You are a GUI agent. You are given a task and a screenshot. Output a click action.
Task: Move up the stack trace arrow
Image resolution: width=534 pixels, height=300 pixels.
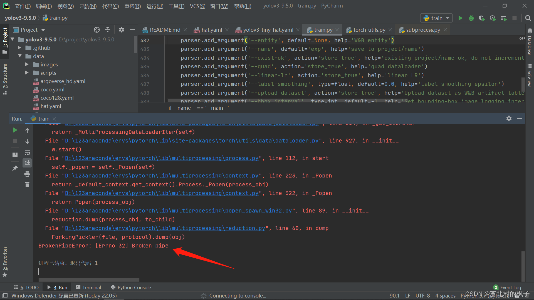point(27,130)
